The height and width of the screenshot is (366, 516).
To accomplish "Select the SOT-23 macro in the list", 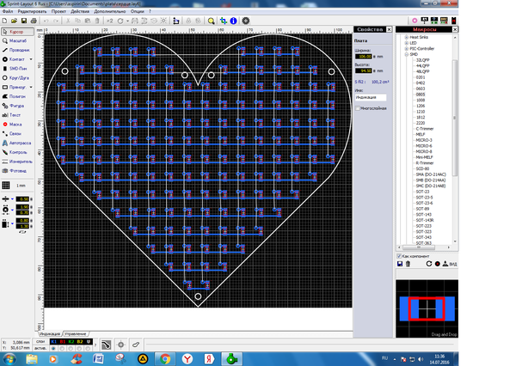I will [x=422, y=191].
